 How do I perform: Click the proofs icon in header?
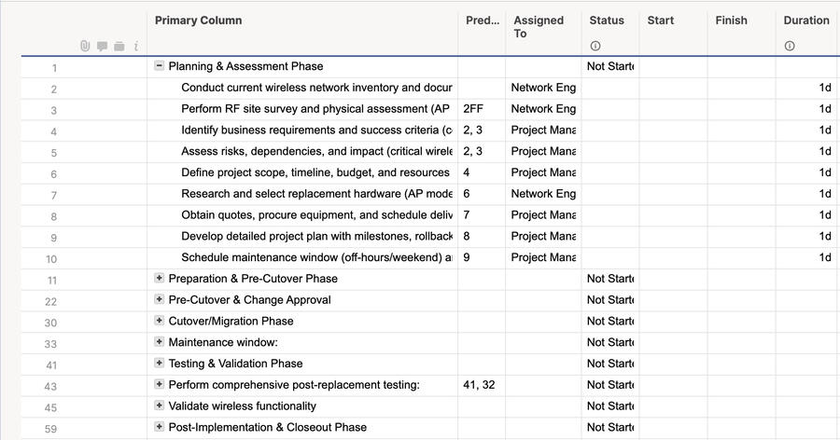(x=119, y=46)
